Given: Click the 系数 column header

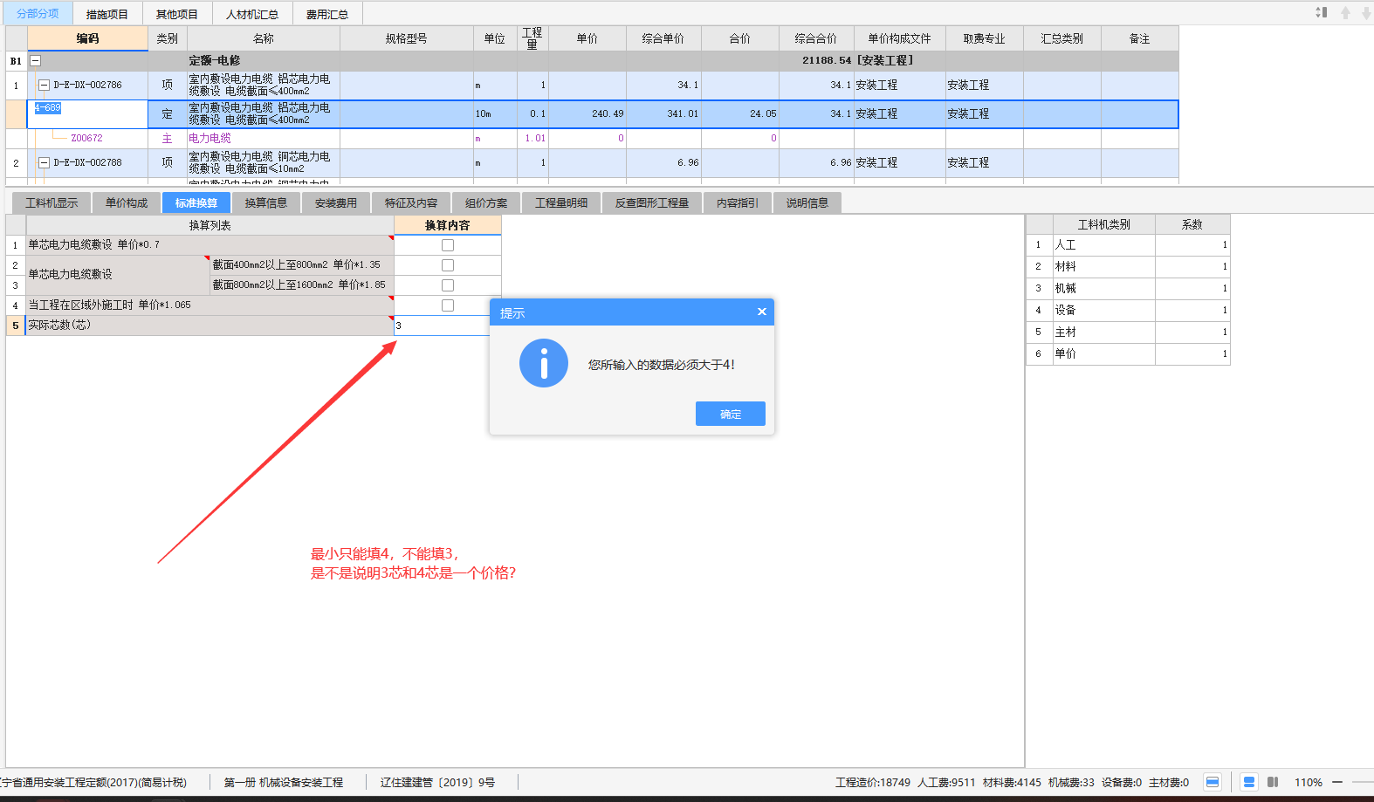Looking at the screenshot, I should click(x=1192, y=224).
